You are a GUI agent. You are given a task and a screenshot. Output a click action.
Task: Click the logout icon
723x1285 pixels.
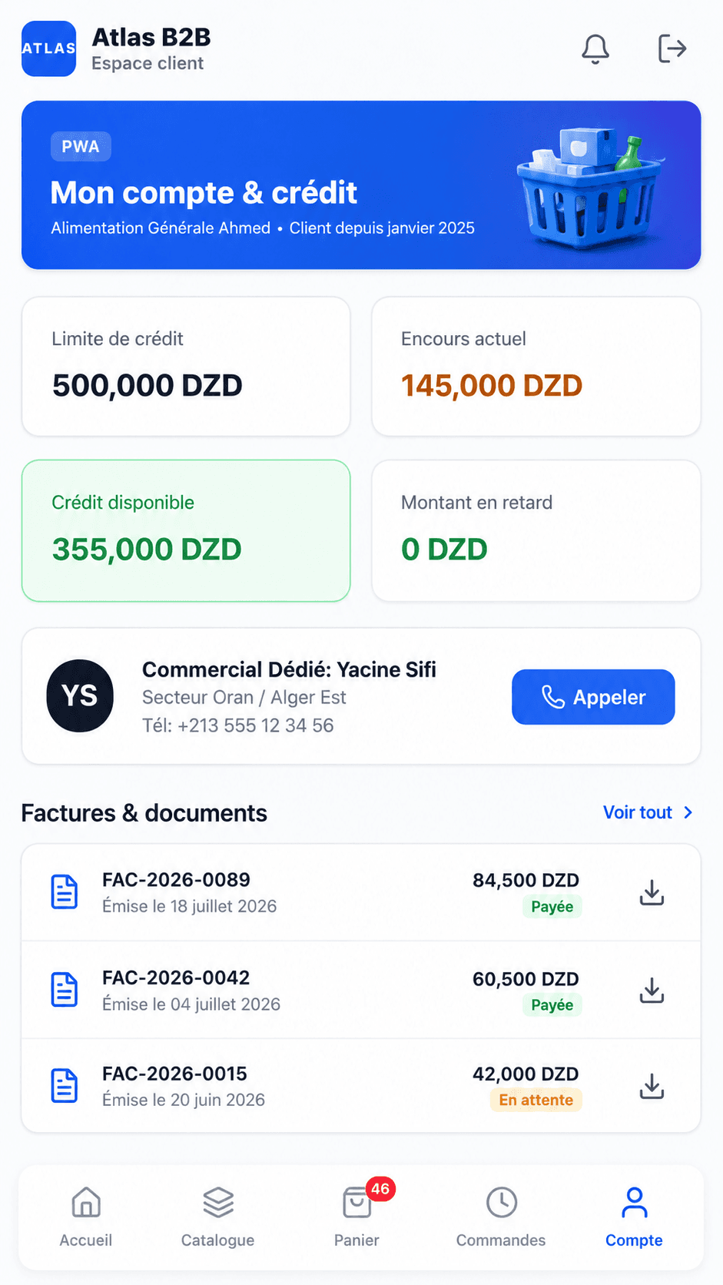tap(672, 48)
